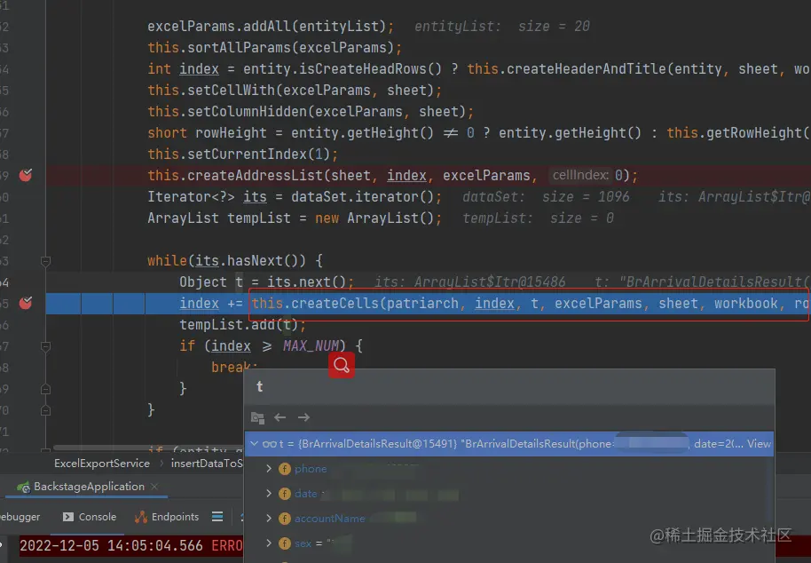Toggle the breakpoint on the createAddressList line
The image size is (811, 563).
26,175
